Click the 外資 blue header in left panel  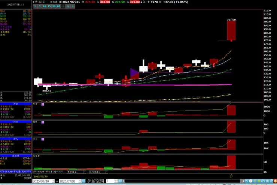(x=16, y=104)
